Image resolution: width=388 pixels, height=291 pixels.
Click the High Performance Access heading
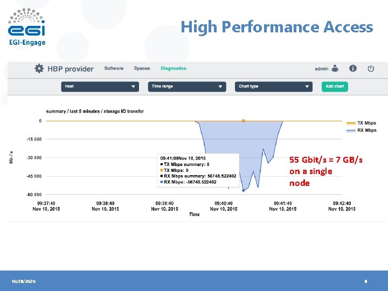pos(277,27)
